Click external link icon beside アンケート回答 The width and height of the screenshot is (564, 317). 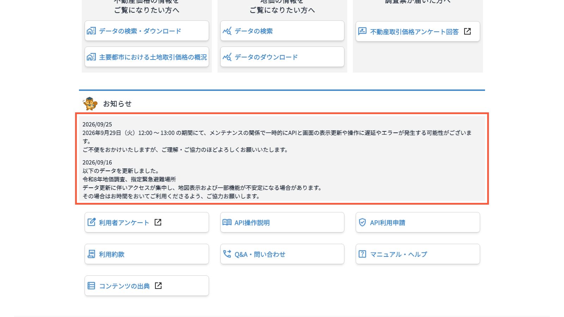pos(467,31)
